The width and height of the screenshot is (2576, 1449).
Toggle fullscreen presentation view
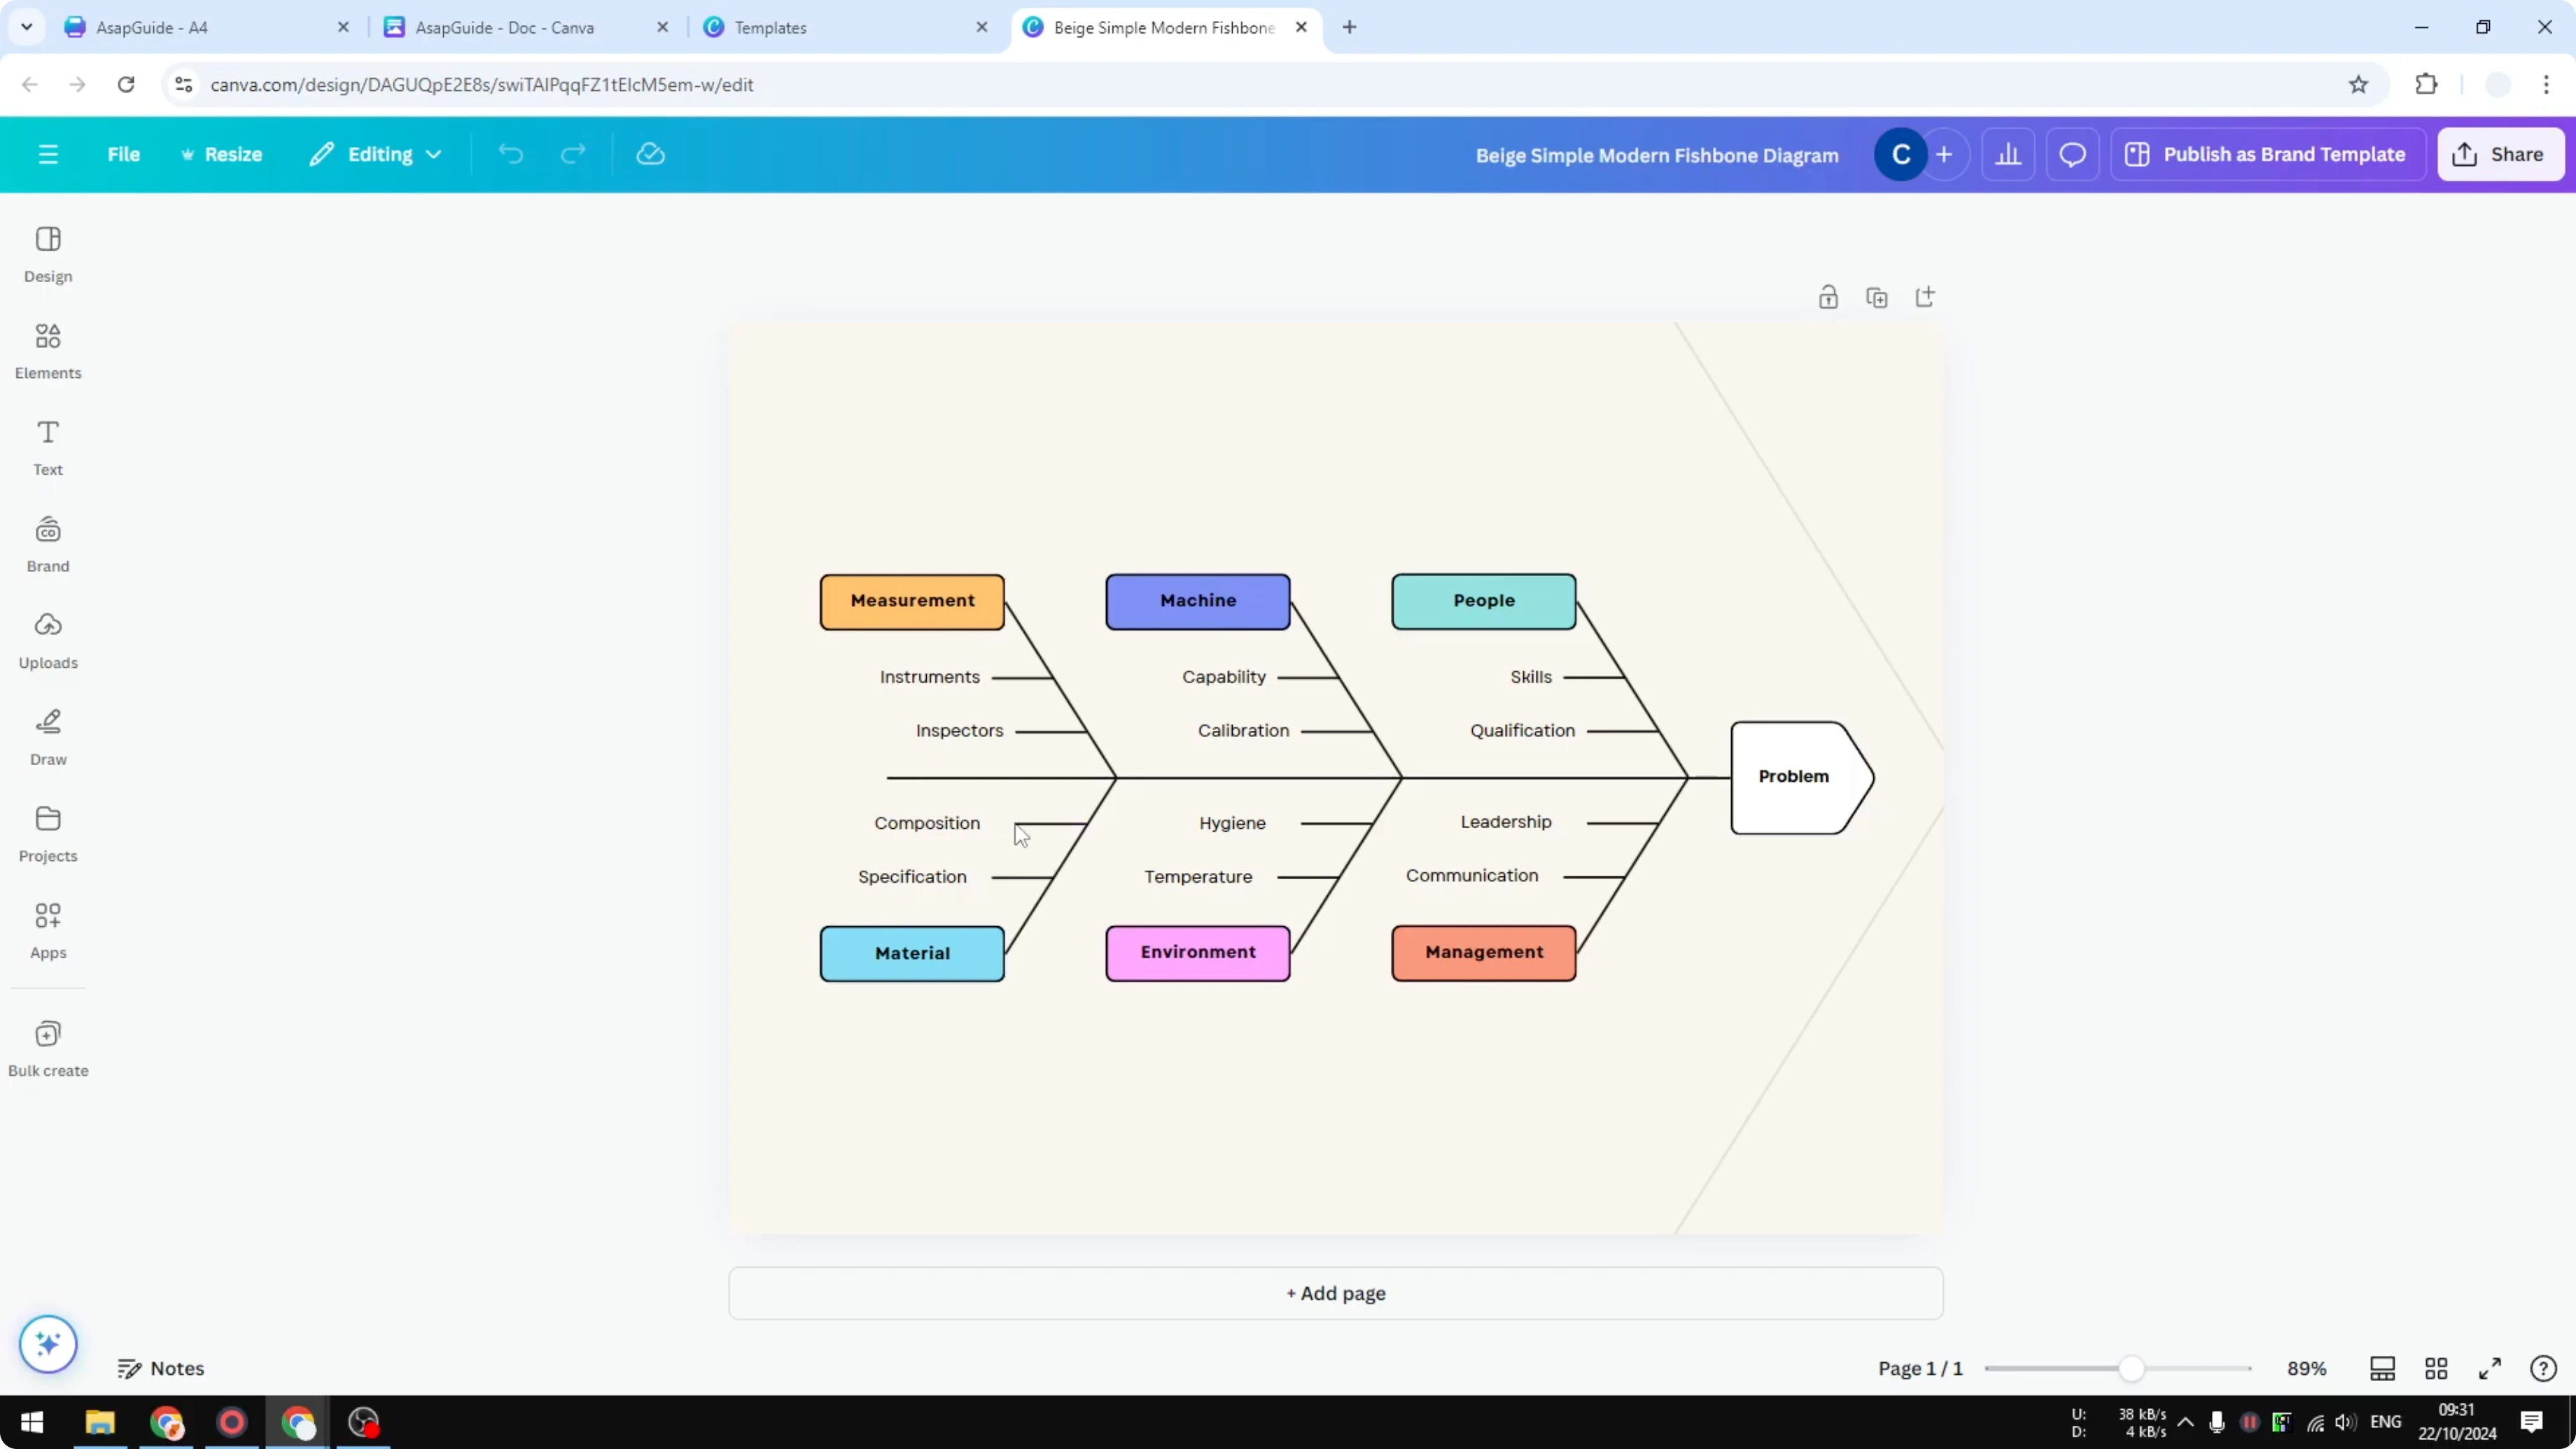point(2490,1368)
